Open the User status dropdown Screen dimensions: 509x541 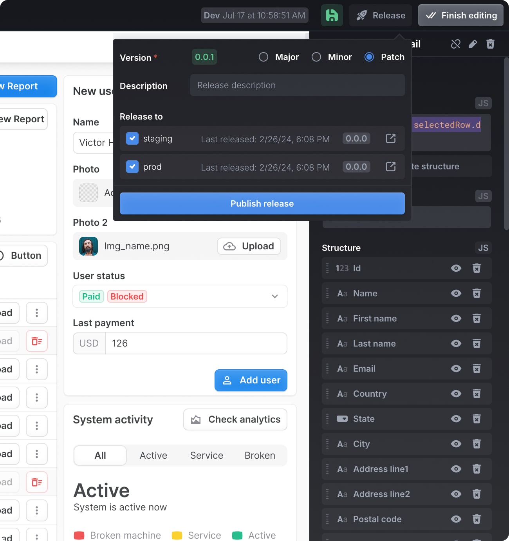[x=274, y=297]
